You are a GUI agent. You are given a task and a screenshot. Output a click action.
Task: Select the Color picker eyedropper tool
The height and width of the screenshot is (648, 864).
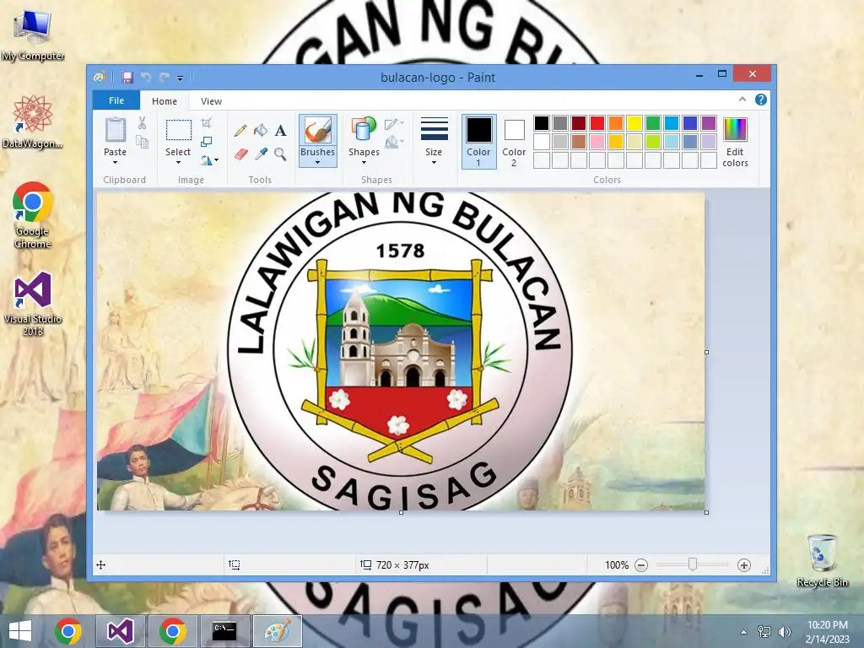pos(262,154)
